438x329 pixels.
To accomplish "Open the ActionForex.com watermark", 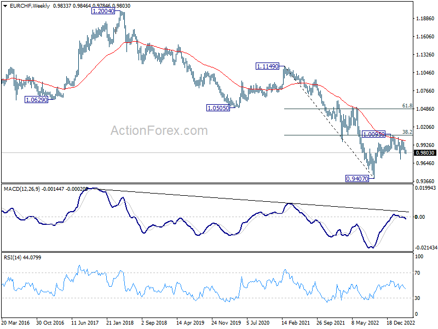I will [159, 131].
